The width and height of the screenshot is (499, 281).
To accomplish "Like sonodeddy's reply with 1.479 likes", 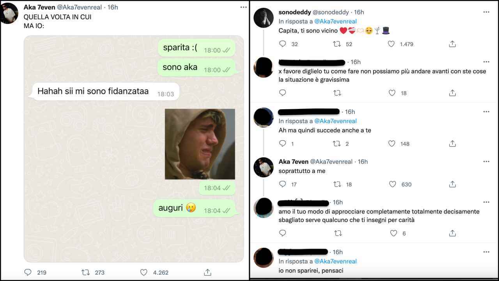I will tap(391, 44).
